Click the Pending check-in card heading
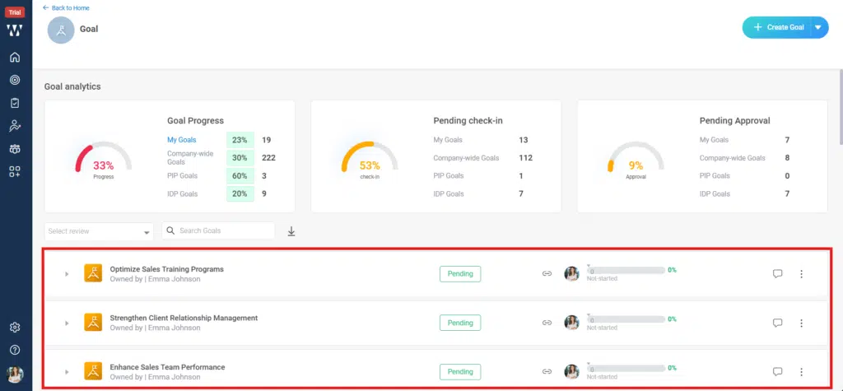The height and width of the screenshot is (391, 843). (468, 120)
